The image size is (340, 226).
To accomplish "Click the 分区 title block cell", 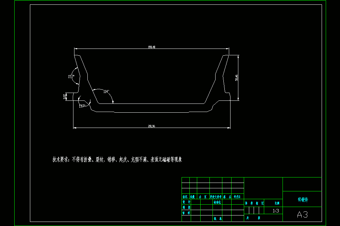I will click(x=203, y=197).
